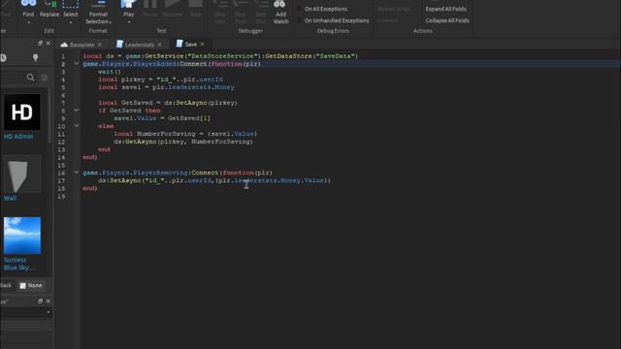Image resolution: width=621 pixels, height=349 pixels.
Task: Click the Pause test icon
Action: pos(149,4)
